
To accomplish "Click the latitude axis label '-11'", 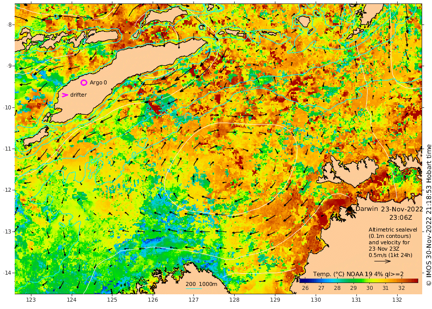I will [7, 149].
